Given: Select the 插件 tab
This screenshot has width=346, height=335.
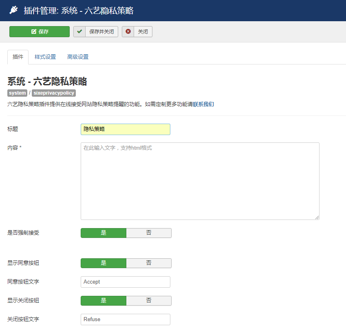Looking at the screenshot, I should (18, 57).
